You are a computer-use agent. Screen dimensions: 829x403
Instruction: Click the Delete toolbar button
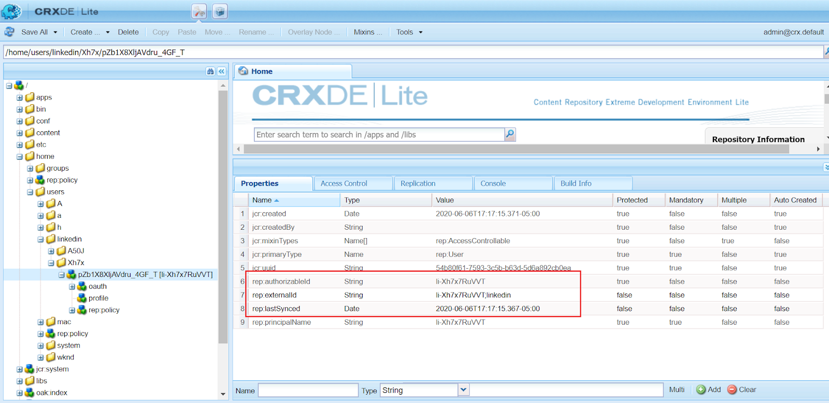pyautogui.click(x=128, y=32)
